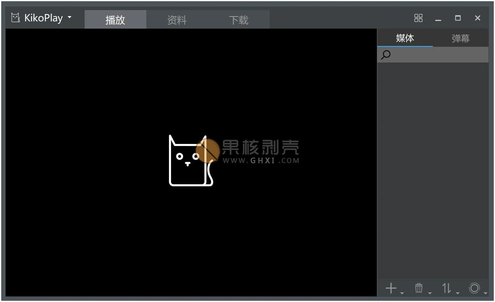Select the 媒体 playlist tab
Viewport: 495px width, 302px height.
(405, 38)
